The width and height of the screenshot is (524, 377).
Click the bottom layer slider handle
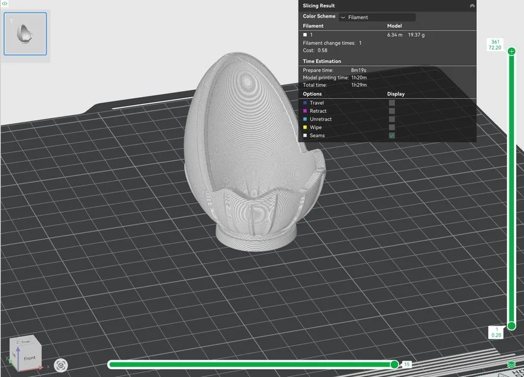(511, 326)
